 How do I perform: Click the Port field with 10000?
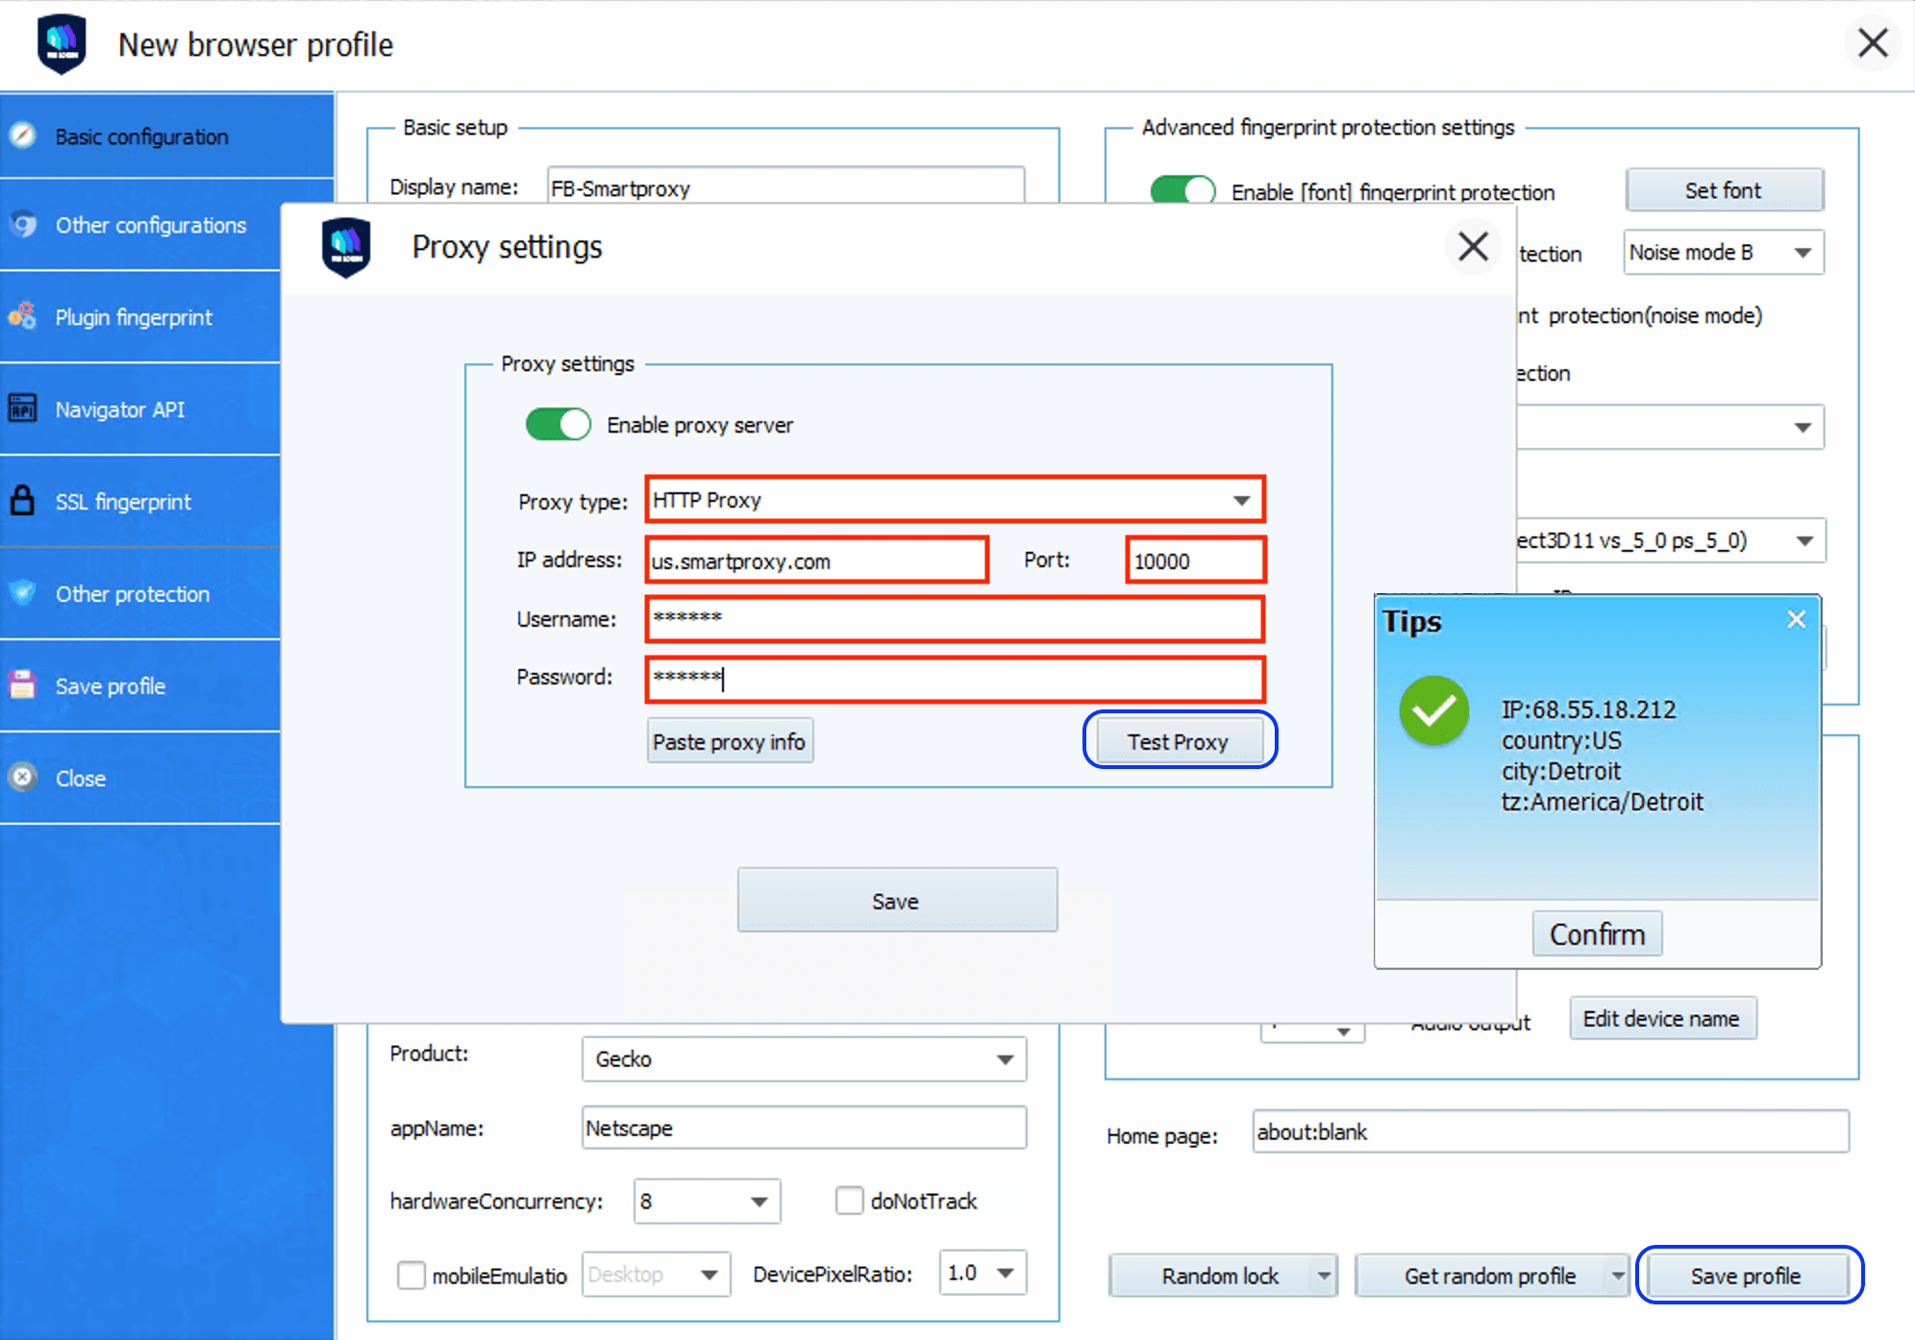1195,560
